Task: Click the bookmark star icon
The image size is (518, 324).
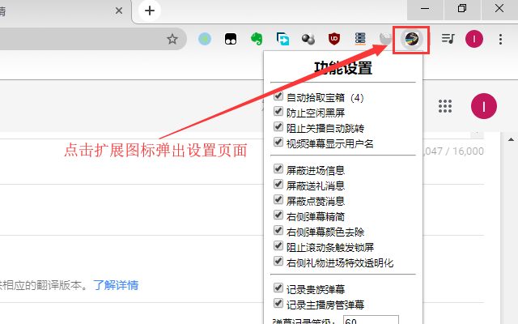Action: (172, 39)
